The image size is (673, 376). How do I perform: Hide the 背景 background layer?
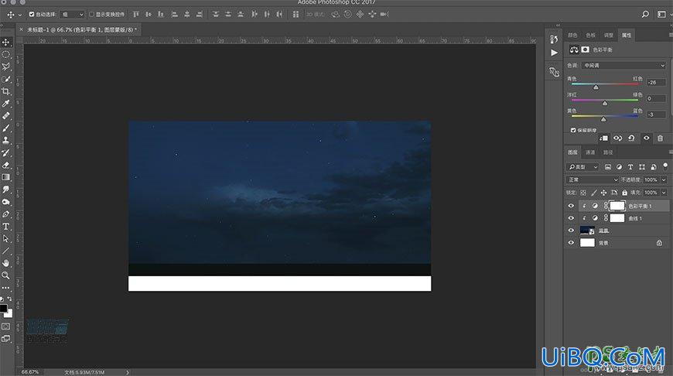pos(571,243)
